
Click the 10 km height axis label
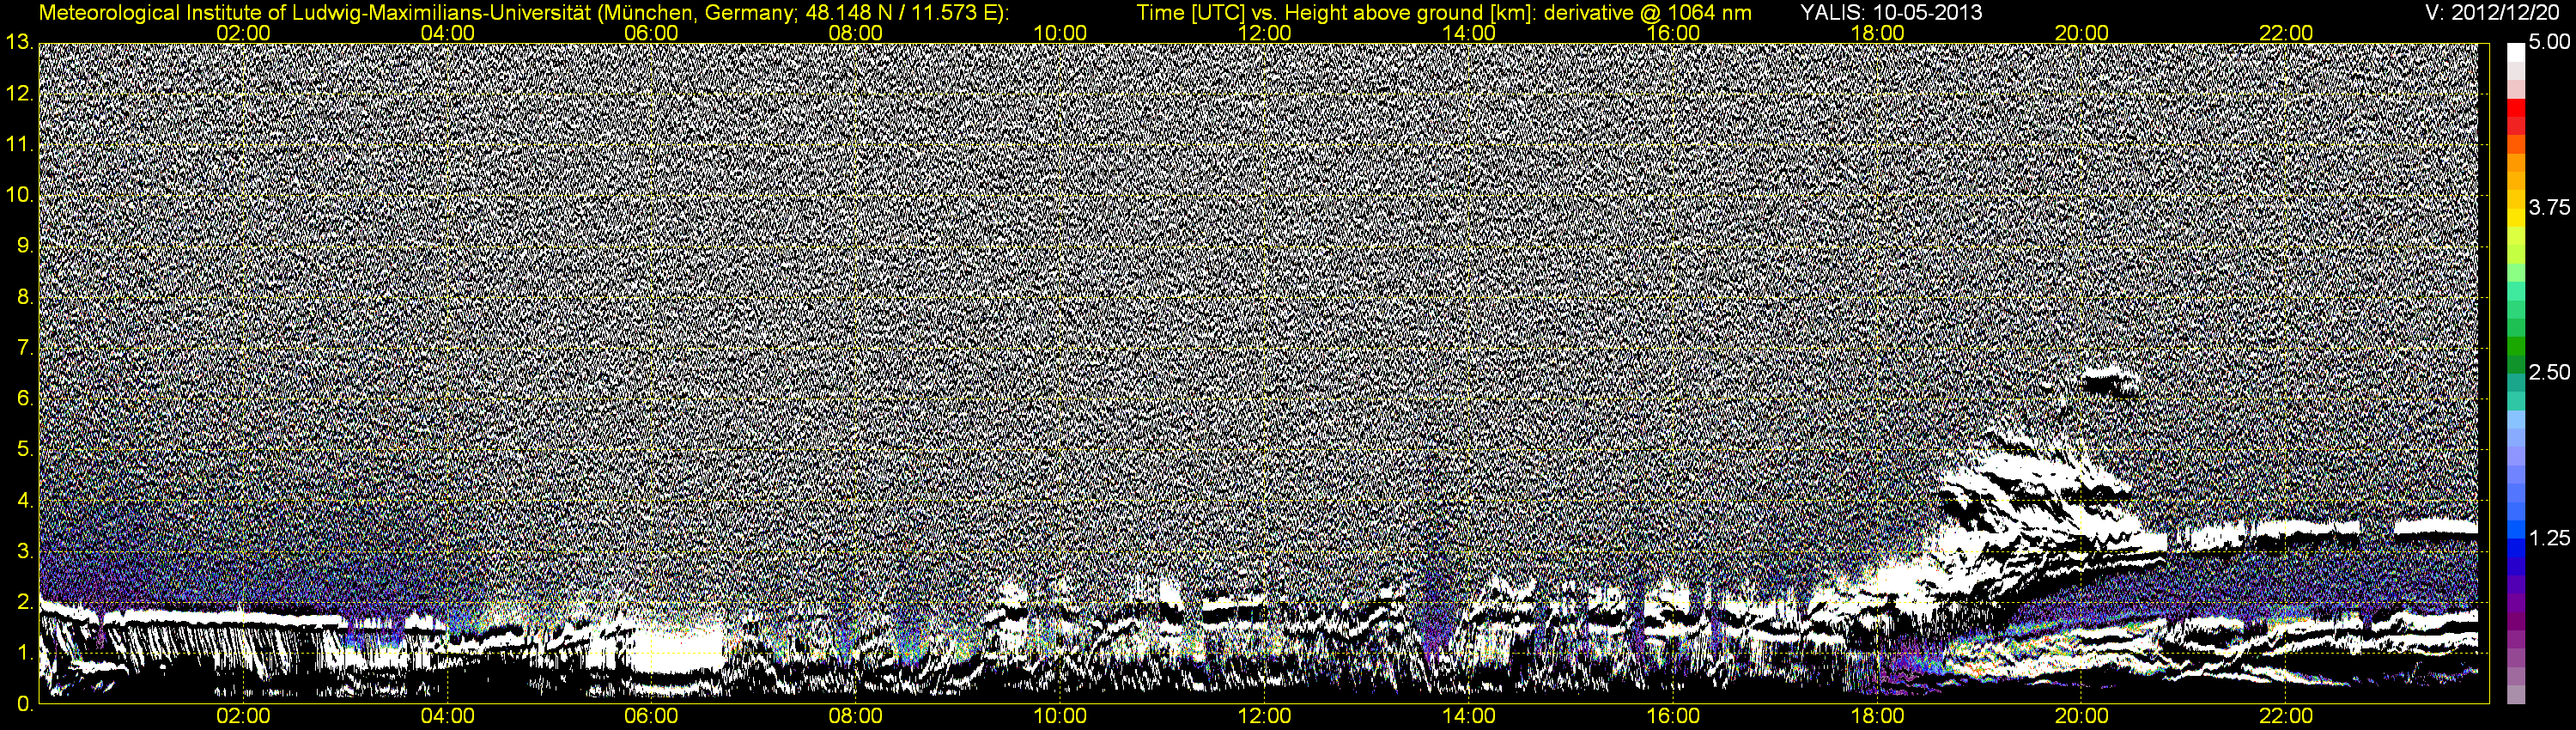pyautogui.click(x=19, y=195)
